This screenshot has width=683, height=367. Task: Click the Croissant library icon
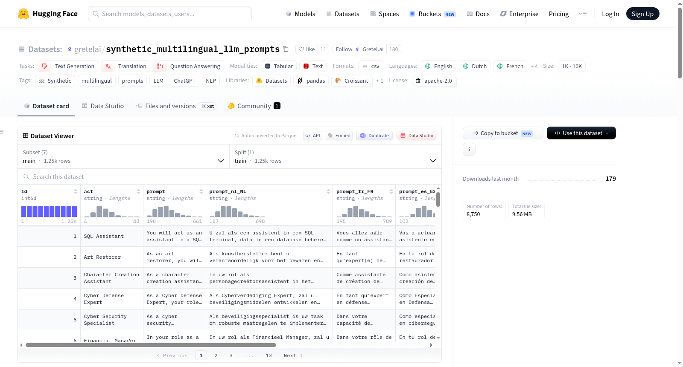click(x=338, y=81)
